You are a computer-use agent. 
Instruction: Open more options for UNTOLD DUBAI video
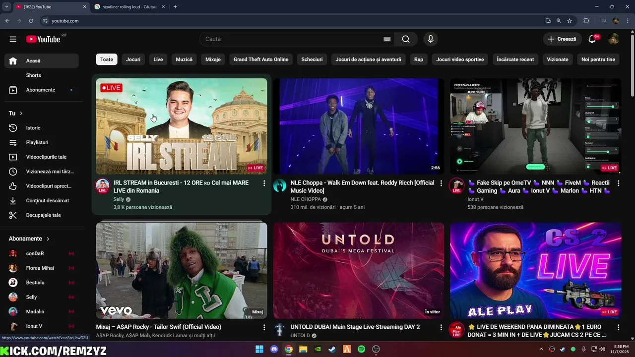441,327
